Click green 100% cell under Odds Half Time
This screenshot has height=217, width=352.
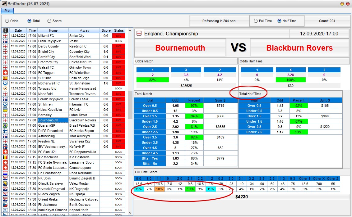point(290,80)
